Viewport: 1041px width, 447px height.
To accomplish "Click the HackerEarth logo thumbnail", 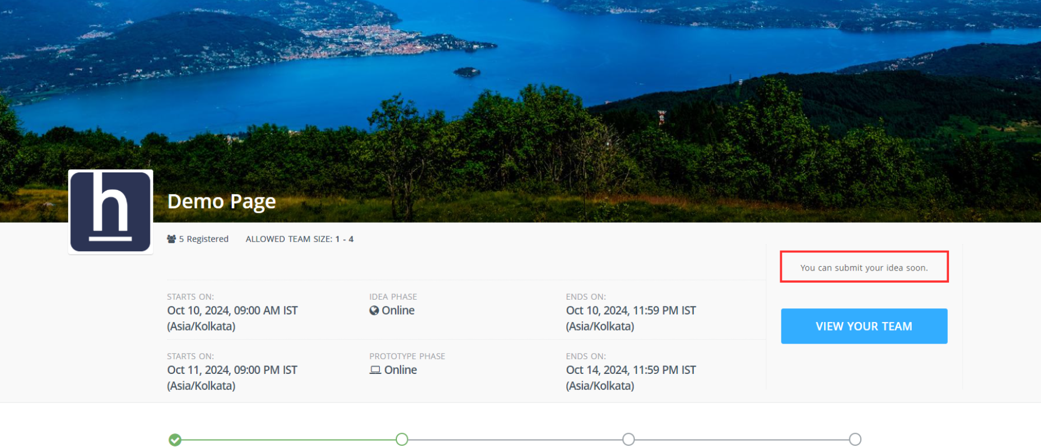I will point(110,212).
